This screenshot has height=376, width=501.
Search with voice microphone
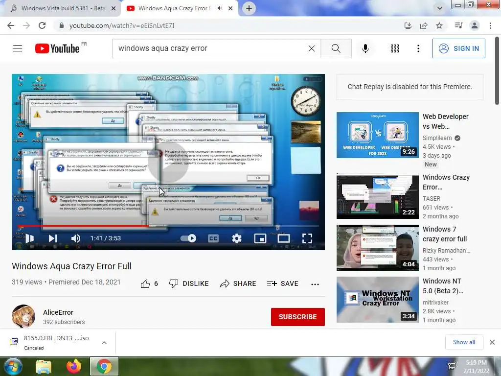point(365,48)
